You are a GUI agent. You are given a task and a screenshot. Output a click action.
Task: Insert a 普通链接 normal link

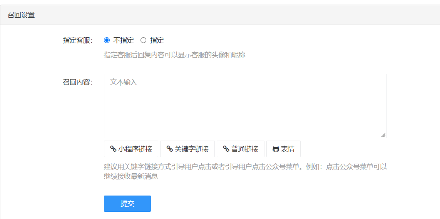(x=241, y=149)
